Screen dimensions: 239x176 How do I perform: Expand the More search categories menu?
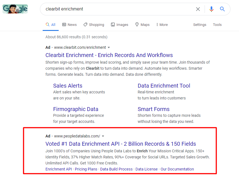162,25
